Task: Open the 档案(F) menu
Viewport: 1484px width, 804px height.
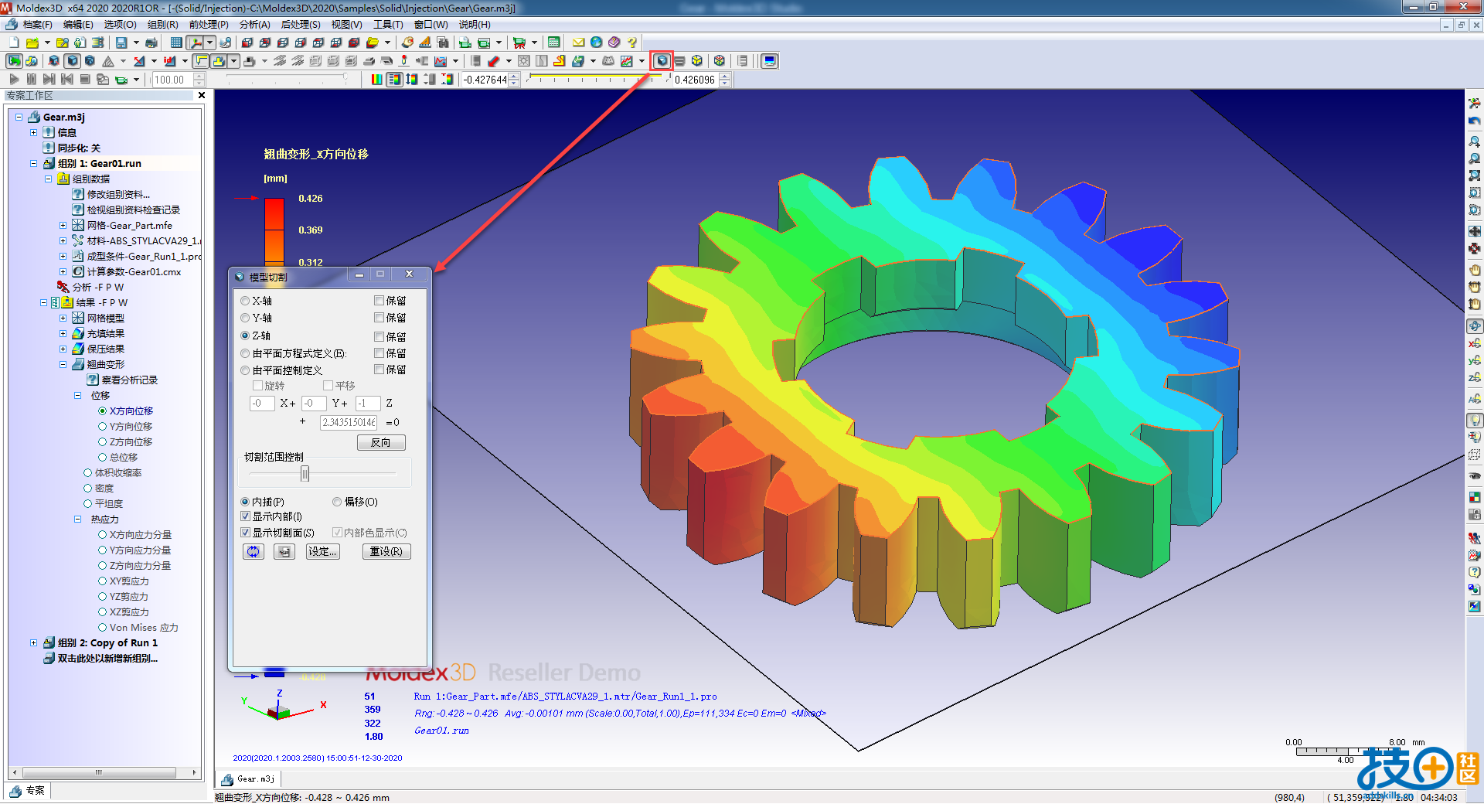Action: tap(37, 25)
